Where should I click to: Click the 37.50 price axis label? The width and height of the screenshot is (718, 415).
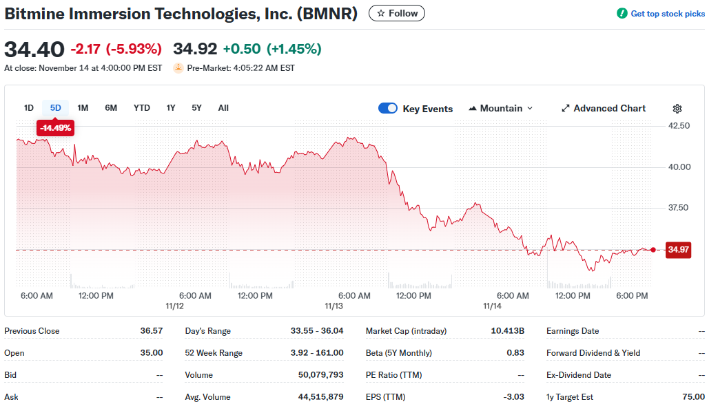678,208
